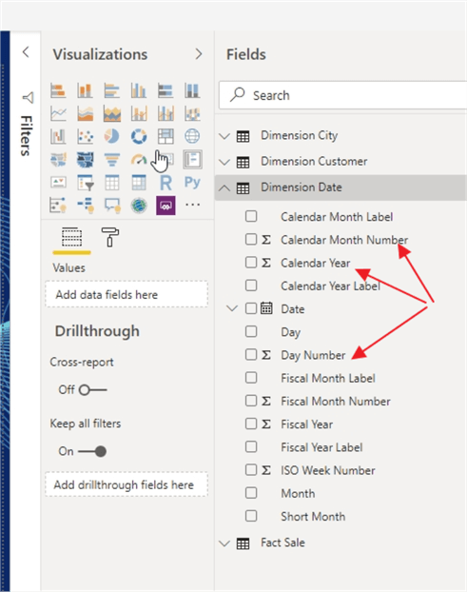Add a funnel chart visual
Screen dimensions: 467x592
(x=112, y=160)
